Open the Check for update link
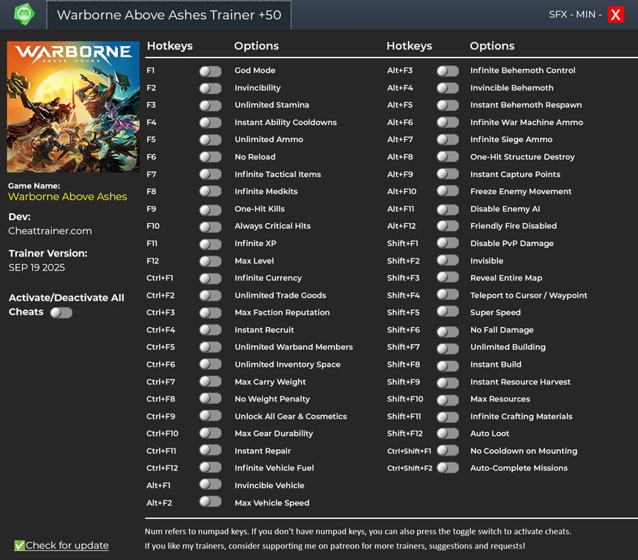 [x=67, y=546]
